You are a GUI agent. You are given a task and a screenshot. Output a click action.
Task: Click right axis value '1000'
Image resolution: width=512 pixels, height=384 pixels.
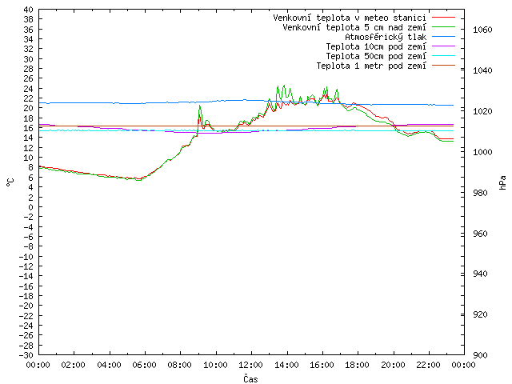[482, 152]
